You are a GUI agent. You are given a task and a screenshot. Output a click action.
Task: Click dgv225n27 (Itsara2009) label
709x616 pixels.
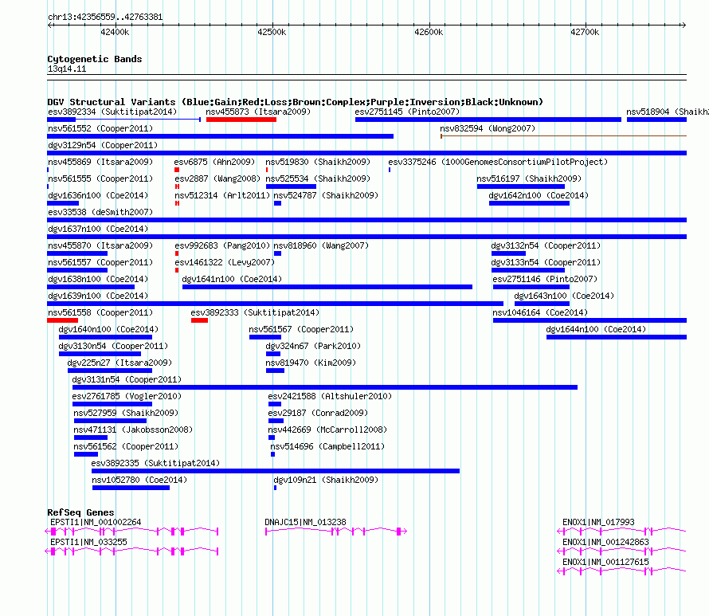(119, 363)
